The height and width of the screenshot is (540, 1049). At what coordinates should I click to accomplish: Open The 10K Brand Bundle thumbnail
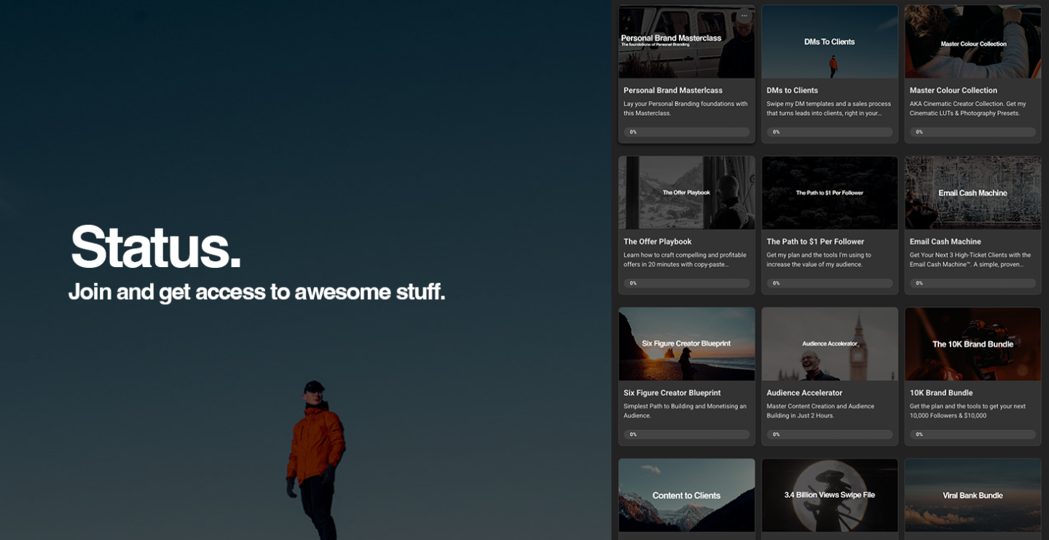pos(973,344)
